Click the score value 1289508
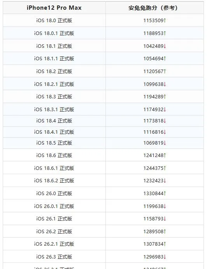This screenshot has width=209, height=269. (153, 232)
